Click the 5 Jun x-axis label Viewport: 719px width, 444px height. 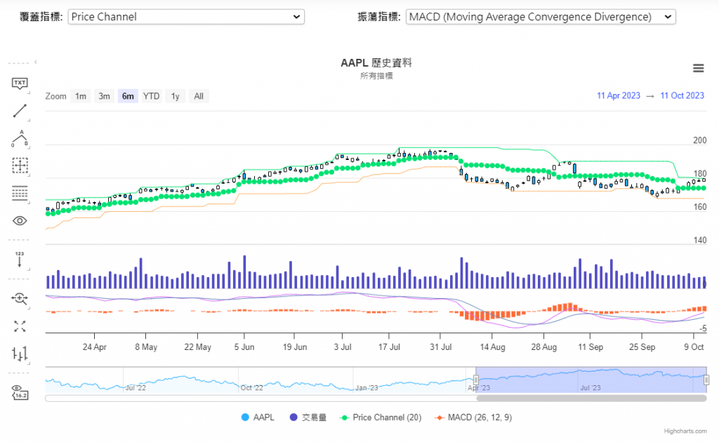pos(244,347)
